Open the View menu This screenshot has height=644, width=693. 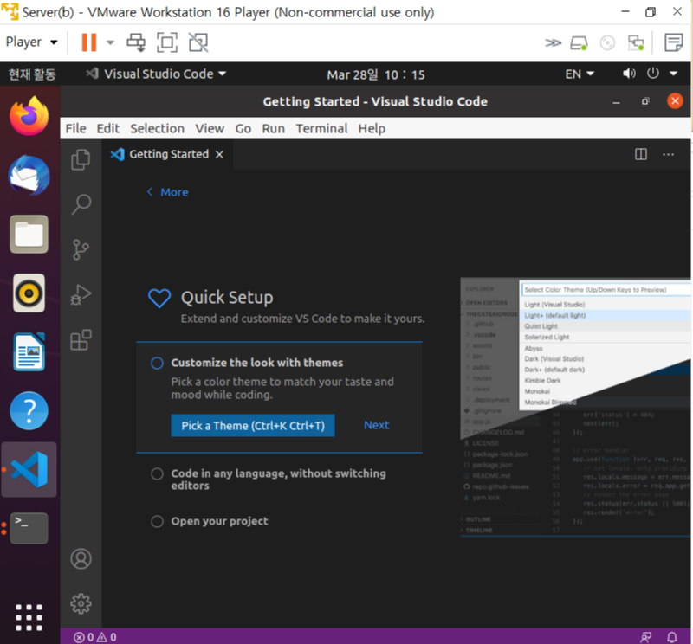click(210, 128)
